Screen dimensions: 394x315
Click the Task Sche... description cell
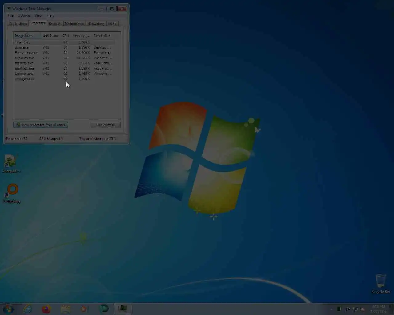[x=103, y=63]
